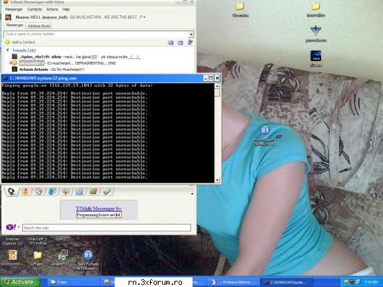The height and width of the screenshot is (287, 383).
Task: Open the Actions menu
Action: (x=52, y=9)
